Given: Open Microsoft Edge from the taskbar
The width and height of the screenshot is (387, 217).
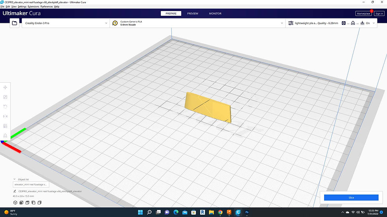Looking at the screenshot, I should coord(176,212).
